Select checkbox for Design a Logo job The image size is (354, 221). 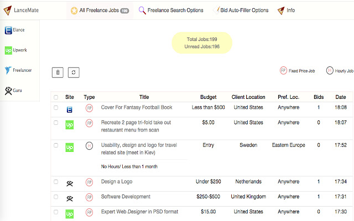point(56,181)
